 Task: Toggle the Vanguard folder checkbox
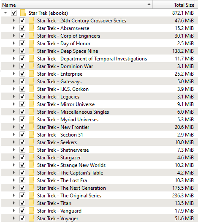(x=22, y=210)
